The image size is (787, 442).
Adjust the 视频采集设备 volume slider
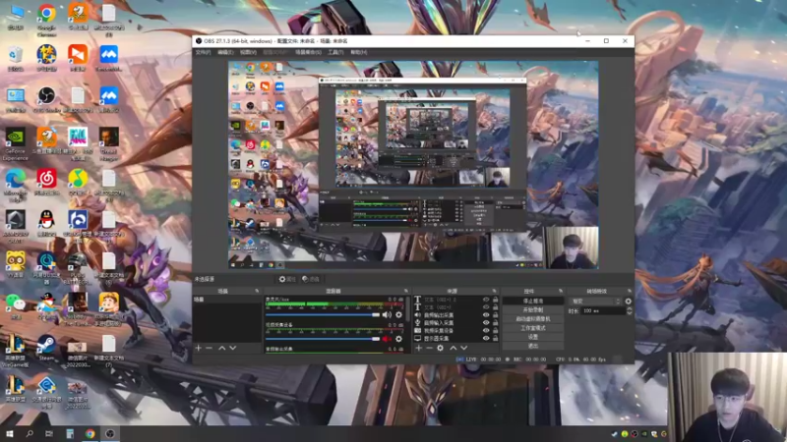pos(323,339)
